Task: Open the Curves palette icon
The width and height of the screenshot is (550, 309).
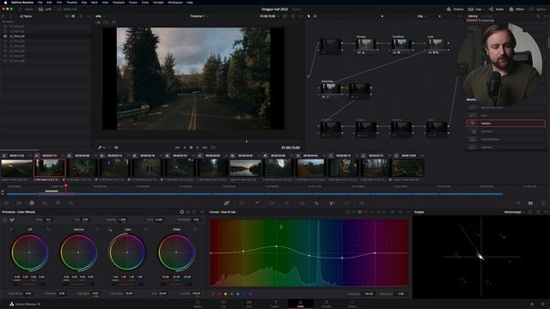Action: point(227,203)
